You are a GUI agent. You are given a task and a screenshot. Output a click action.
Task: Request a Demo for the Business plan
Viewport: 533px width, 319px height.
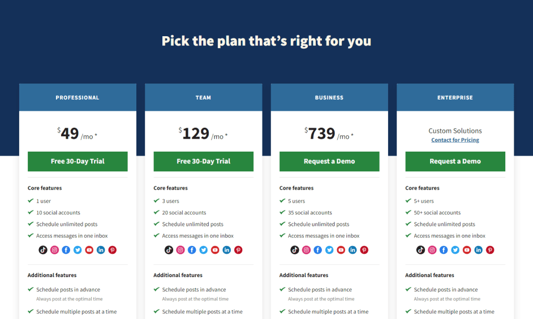[329, 161]
